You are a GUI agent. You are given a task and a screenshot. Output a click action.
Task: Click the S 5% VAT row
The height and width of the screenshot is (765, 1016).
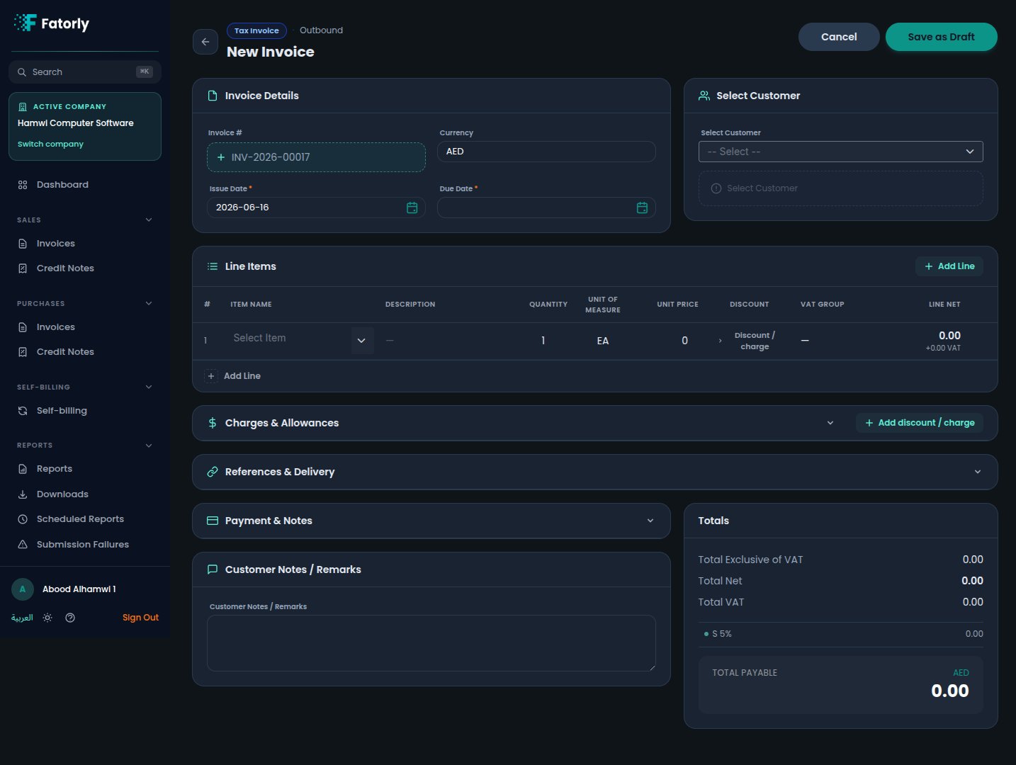841,634
